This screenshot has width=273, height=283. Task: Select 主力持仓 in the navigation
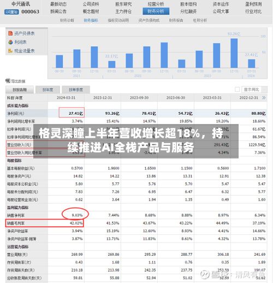tap(123, 11)
